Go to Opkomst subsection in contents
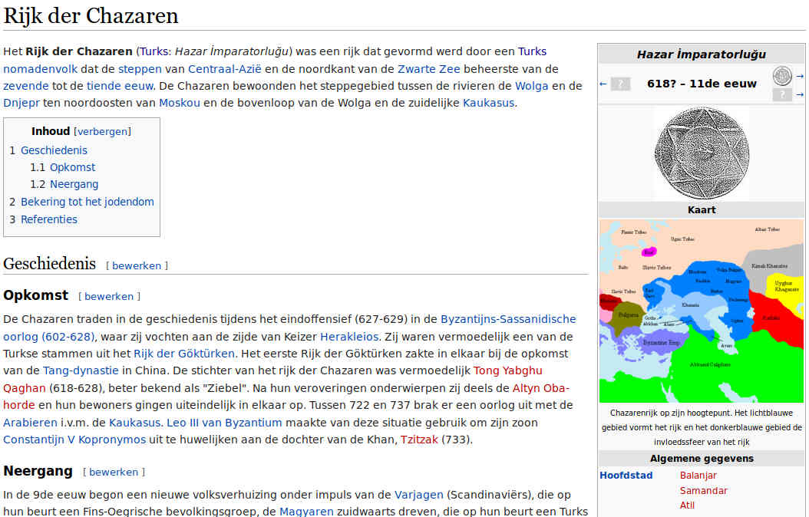 [72, 167]
